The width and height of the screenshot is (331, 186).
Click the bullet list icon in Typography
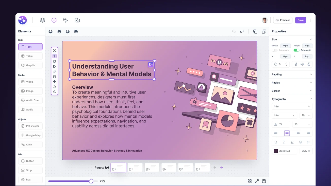pyautogui.click(x=309, y=142)
